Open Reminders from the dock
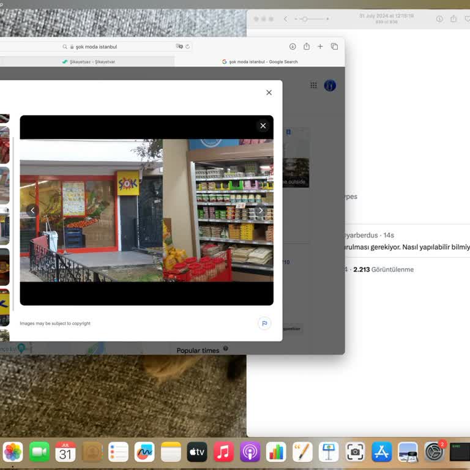This screenshot has width=470, height=470. tap(118, 452)
